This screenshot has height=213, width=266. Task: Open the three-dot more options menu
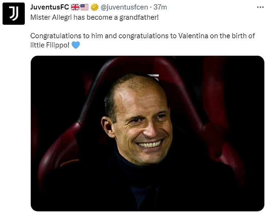[x=259, y=7]
